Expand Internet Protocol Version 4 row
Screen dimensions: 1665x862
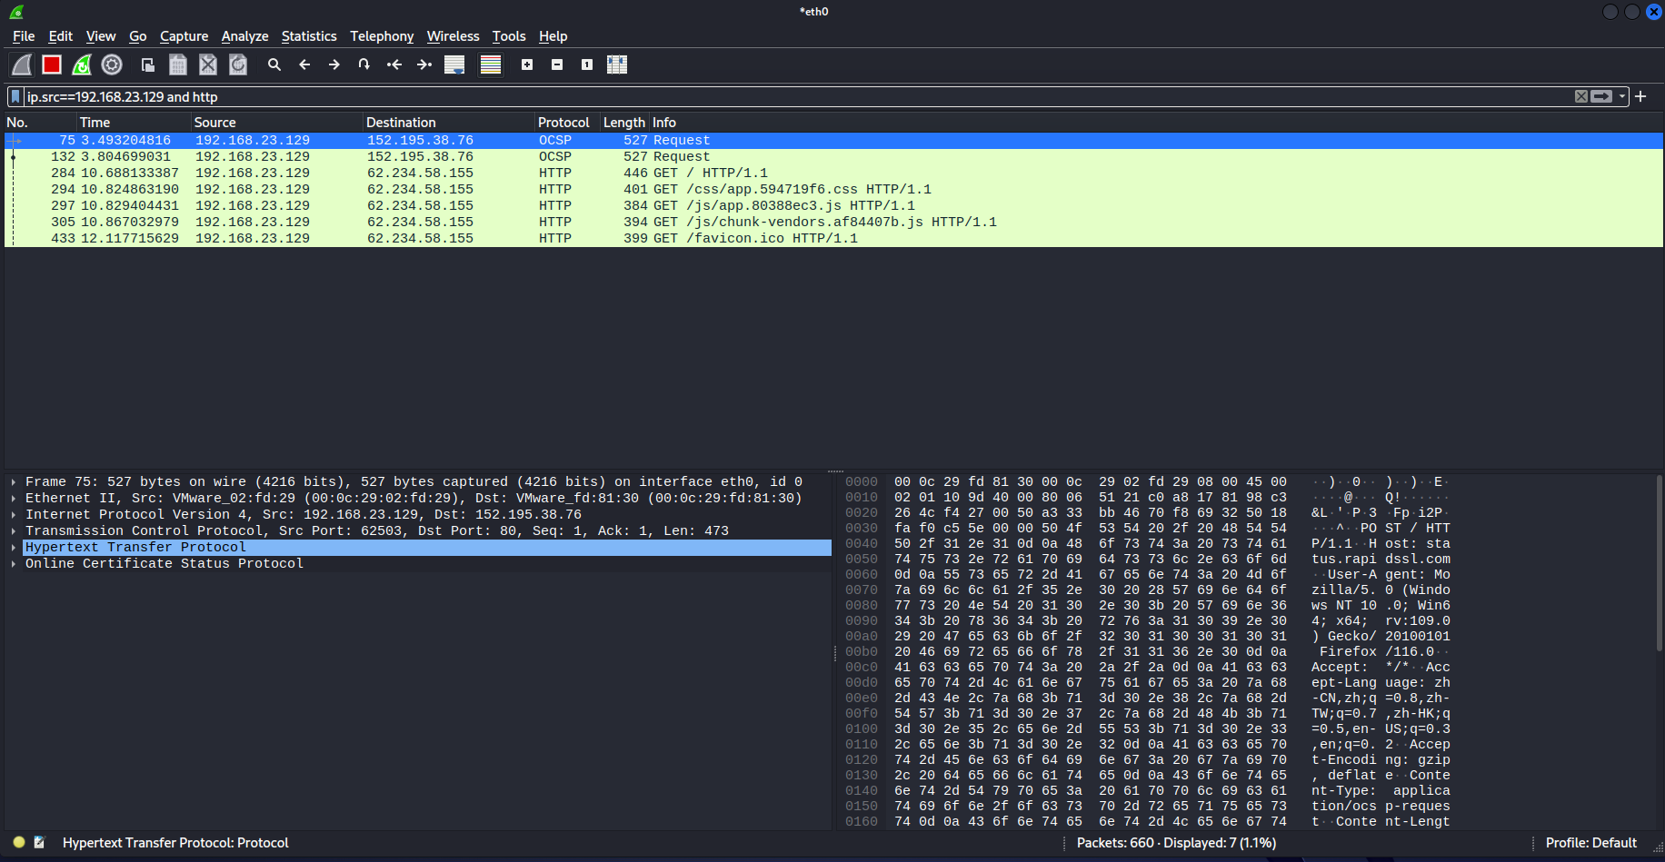pyautogui.click(x=14, y=515)
